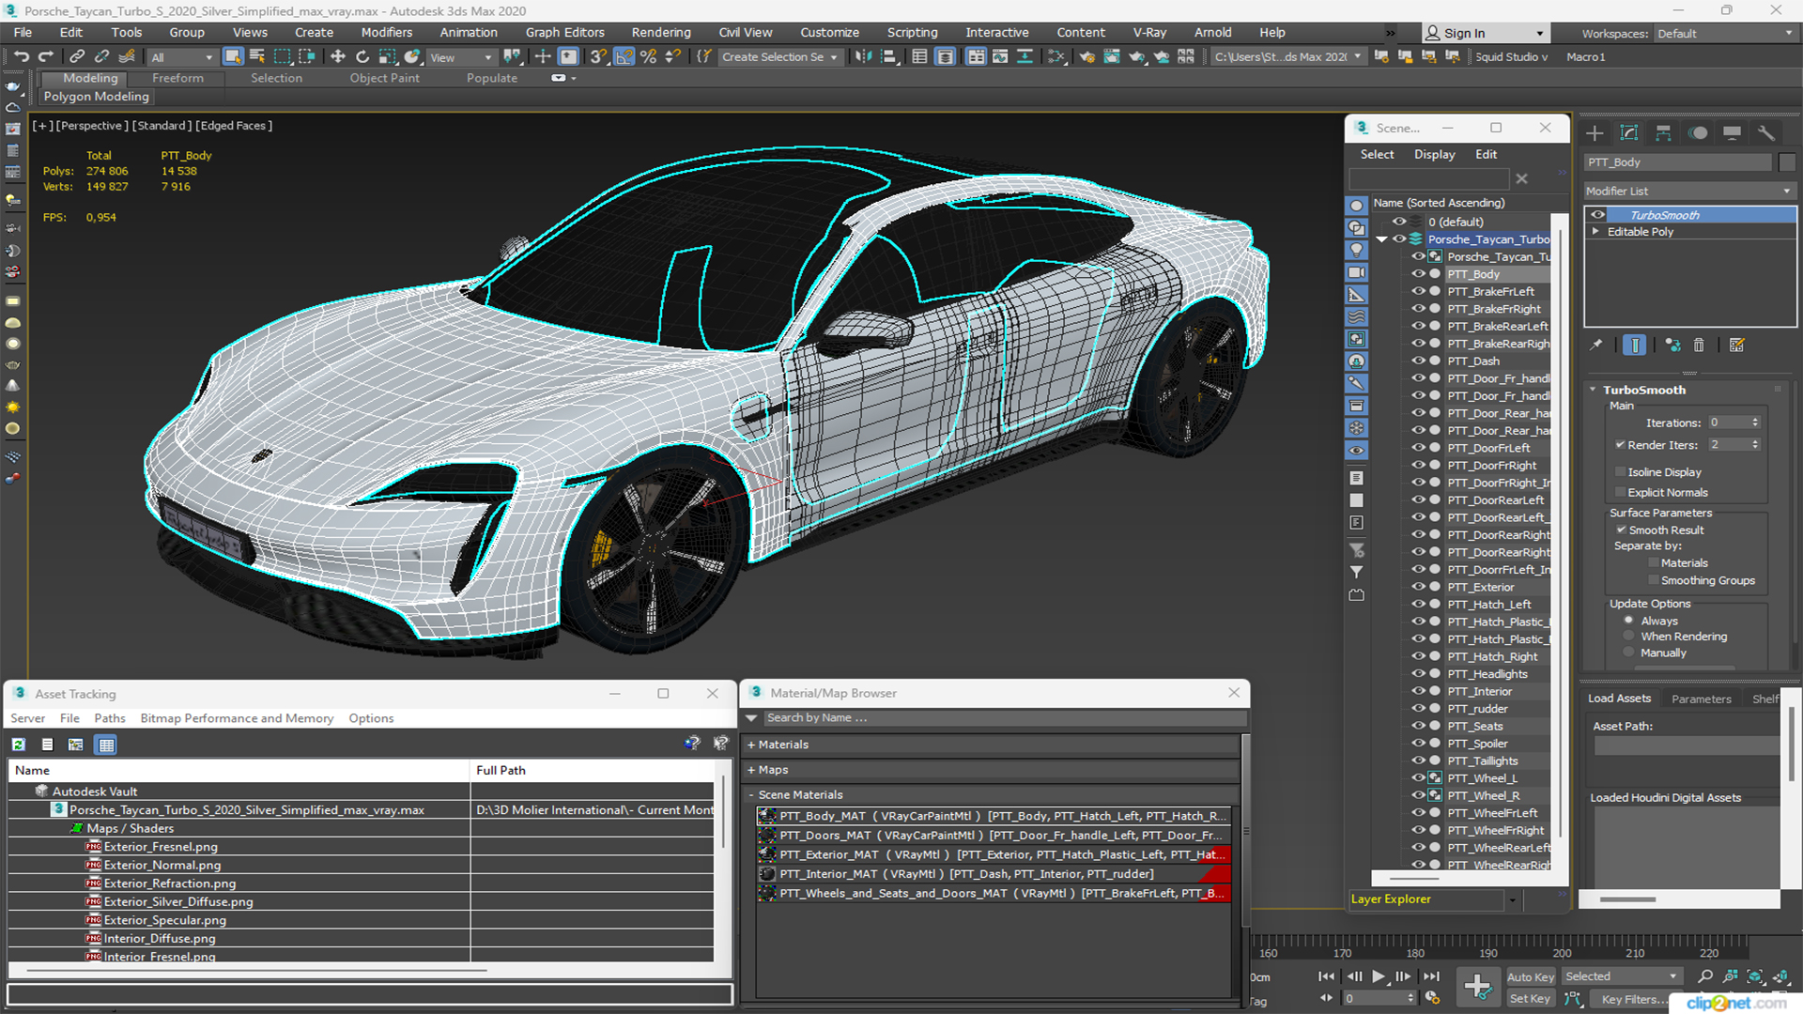
Task: Open the Rendering menu
Action: tap(661, 32)
